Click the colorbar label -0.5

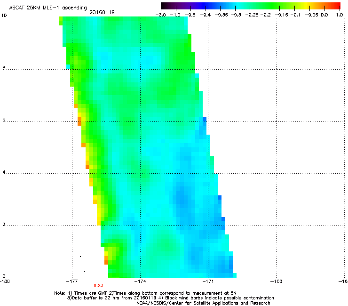click(190, 15)
